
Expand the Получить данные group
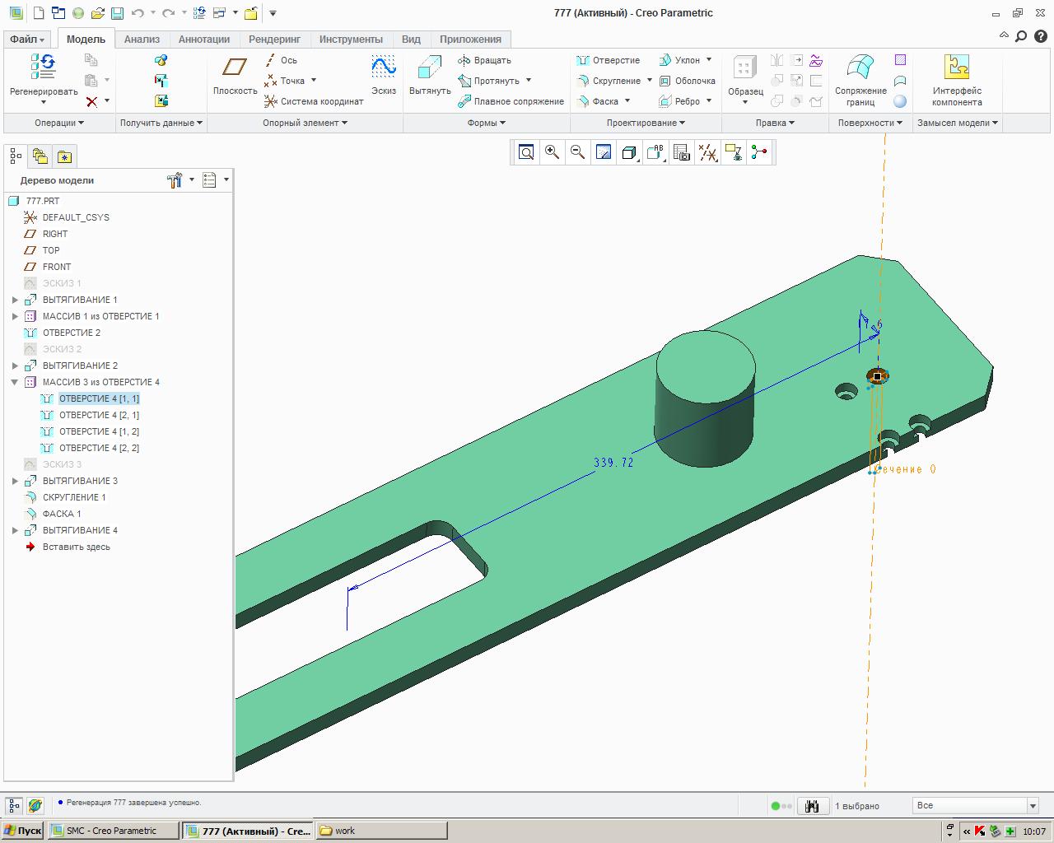[161, 123]
